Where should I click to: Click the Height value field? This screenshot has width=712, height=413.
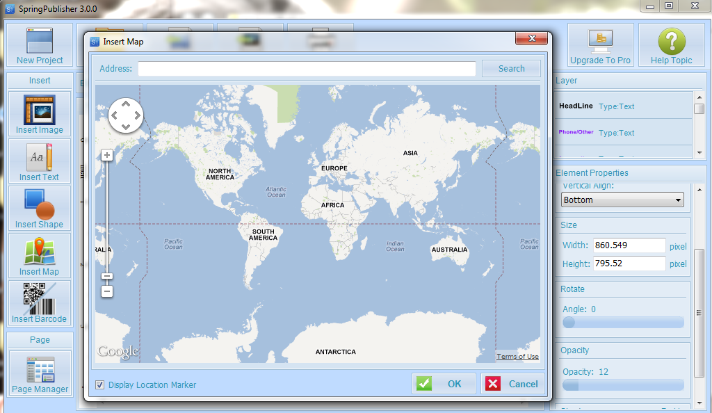tap(629, 264)
